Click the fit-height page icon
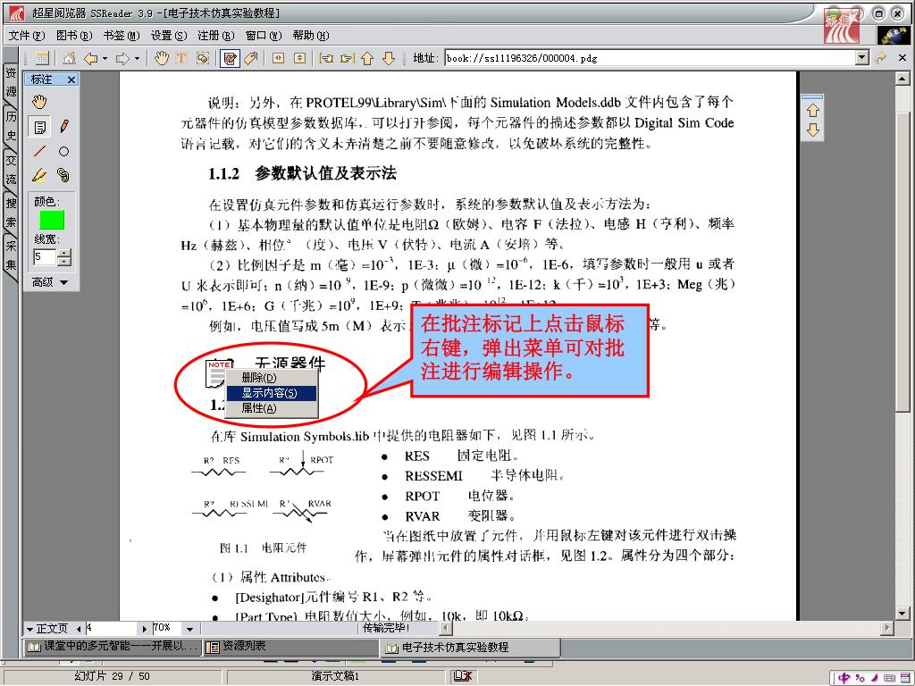This screenshot has height=686, width=915. point(299,58)
